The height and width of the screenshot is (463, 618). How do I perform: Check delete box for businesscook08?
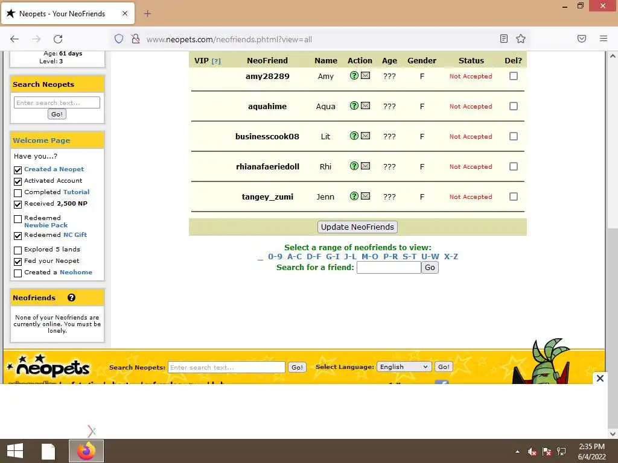point(513,136)
